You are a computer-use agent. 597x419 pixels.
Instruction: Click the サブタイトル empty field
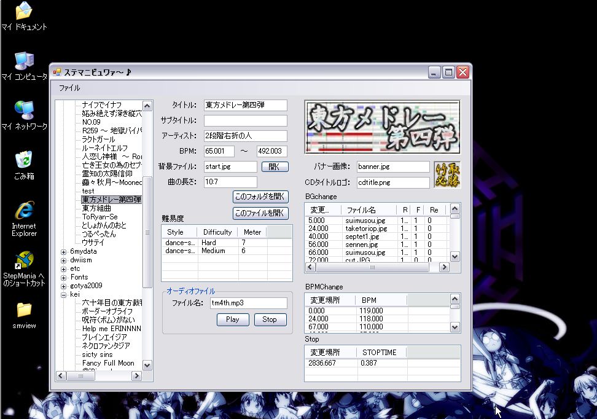(245, 121)
